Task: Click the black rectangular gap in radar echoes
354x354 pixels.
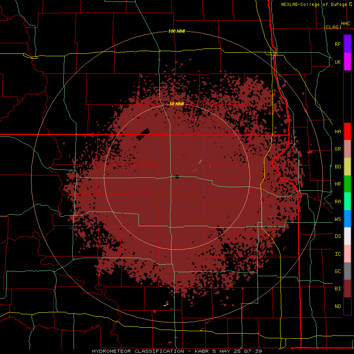Action: click(143, 135)
